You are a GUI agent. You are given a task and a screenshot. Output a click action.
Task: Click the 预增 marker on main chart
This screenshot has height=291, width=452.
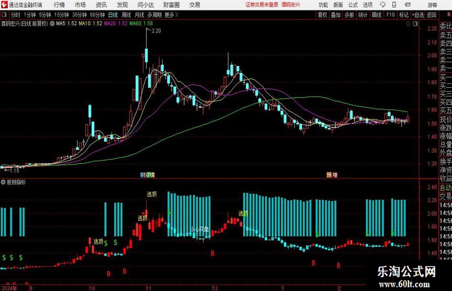[332, 174]
